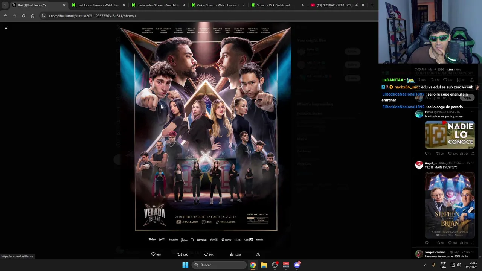Open the browser home page icon
482x271 pixels.
32,16
